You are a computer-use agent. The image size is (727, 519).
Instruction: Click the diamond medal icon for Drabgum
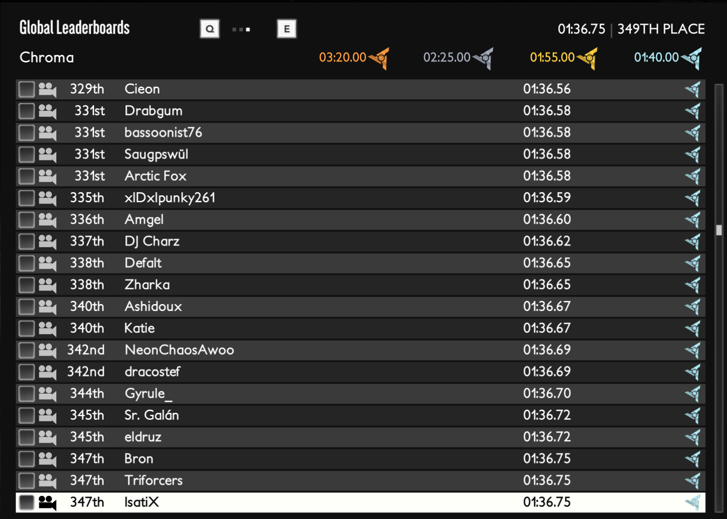point(693,111)
